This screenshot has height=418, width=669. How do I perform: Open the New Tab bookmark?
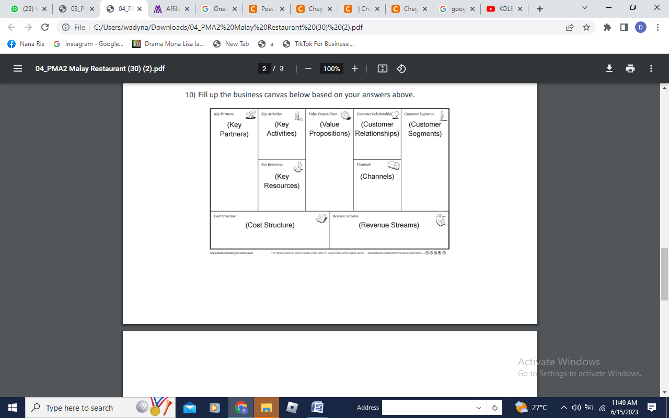point(231,44)
